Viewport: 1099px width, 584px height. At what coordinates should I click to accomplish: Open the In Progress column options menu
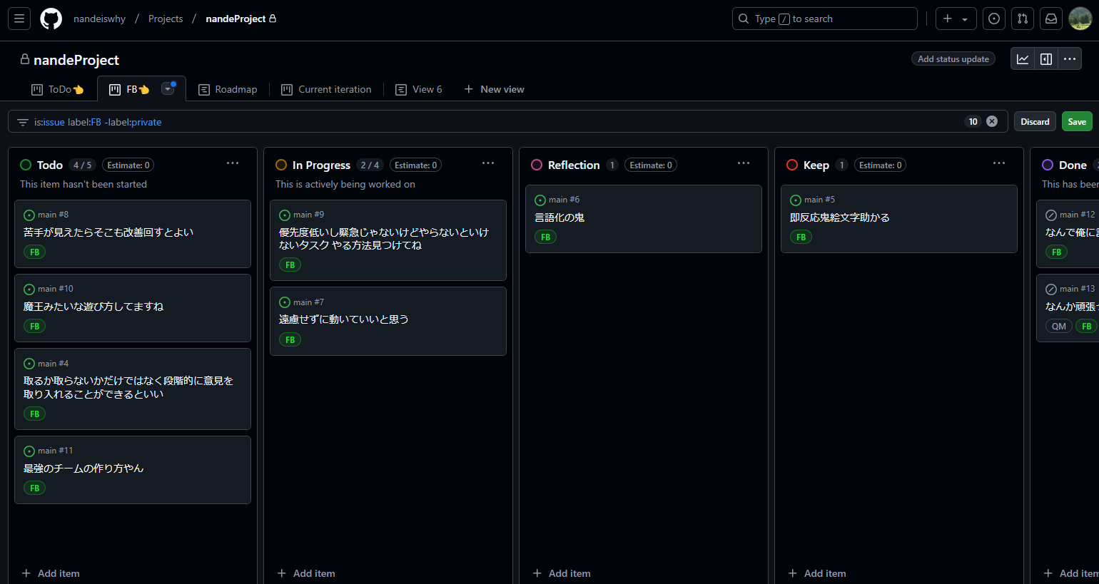tap(488, 163)
